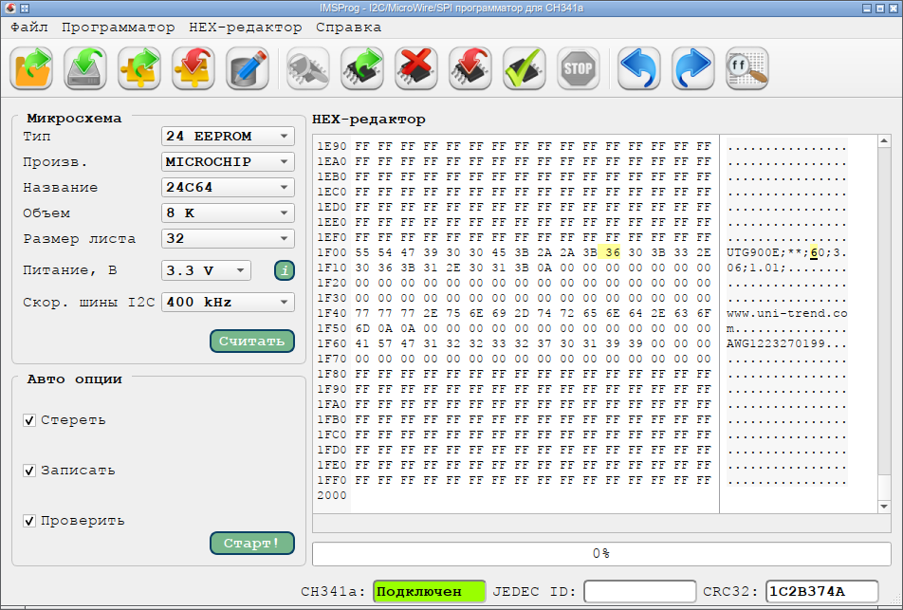Open the Размер листа dropdown showing 32
Screen dimensions: 903x610
click(228, 238)
